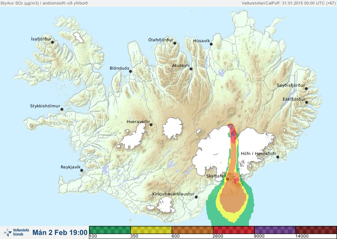Click the orange SO2 plume area offshore
337x239 pixels.
point(233,201)
